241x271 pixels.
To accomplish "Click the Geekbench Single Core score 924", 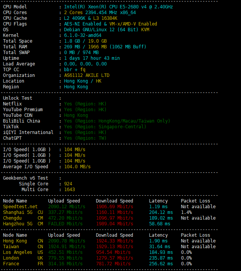I will pos(68,184).
